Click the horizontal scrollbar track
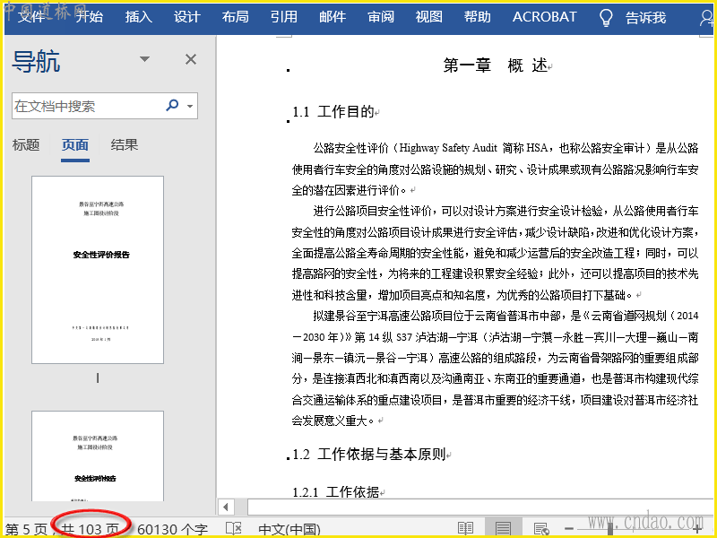Screen dimensions: 717x538 pos(480,507)
